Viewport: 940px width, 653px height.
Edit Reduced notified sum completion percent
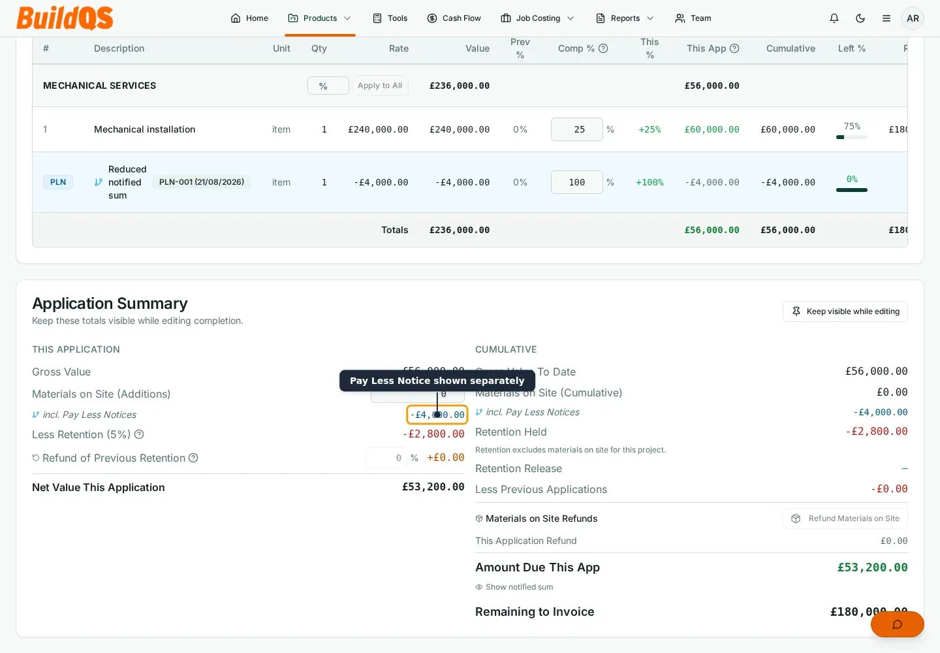(x=577, y=182)
